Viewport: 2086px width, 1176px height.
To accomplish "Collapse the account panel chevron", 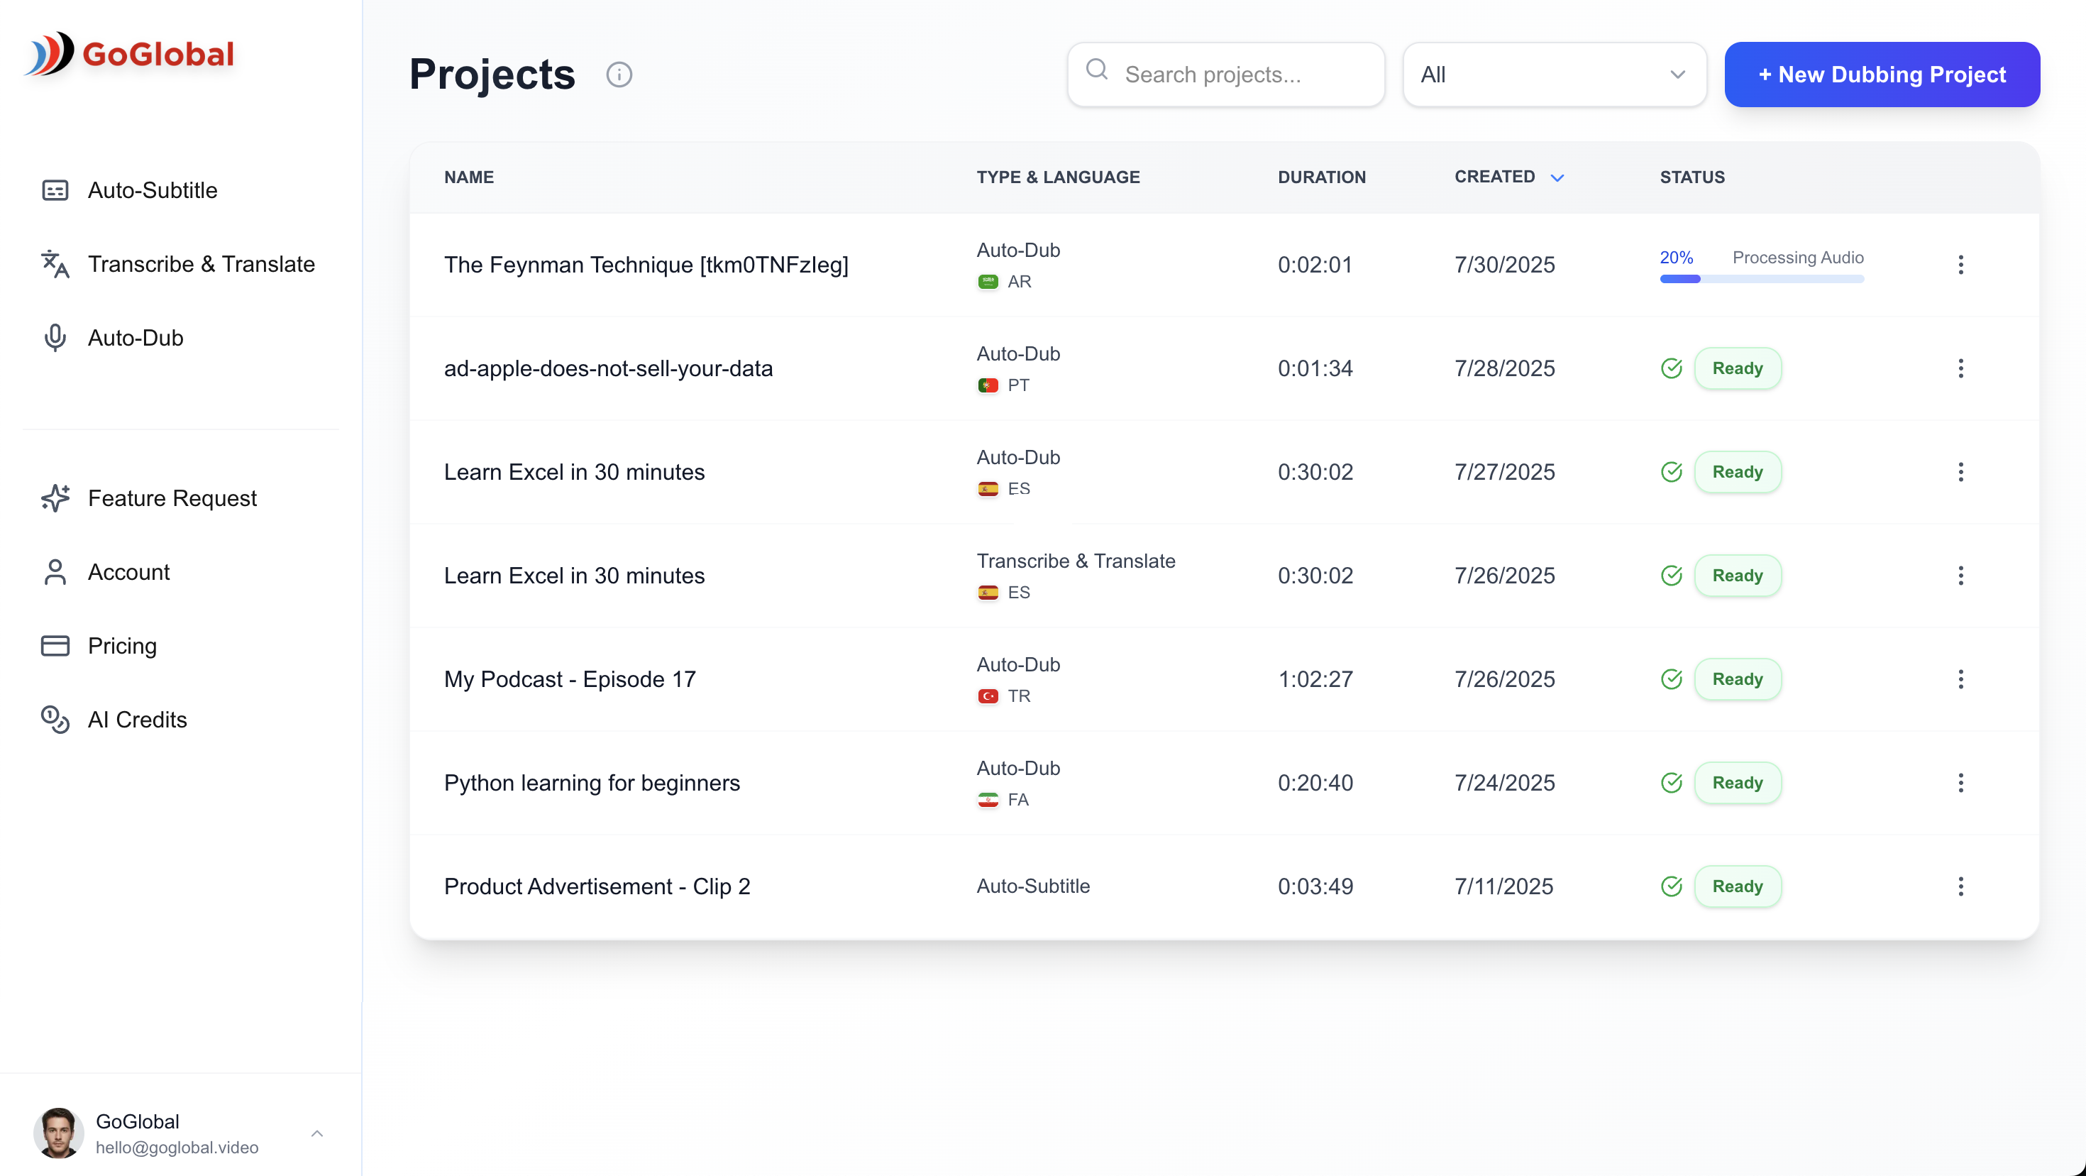I will 316,1133.
